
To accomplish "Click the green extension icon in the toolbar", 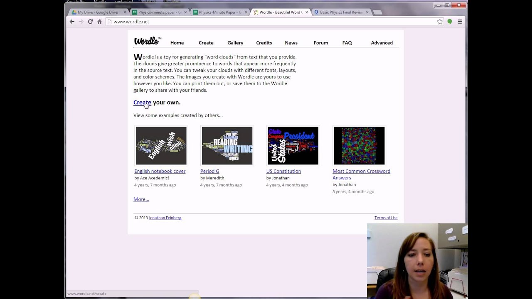I will click(x=450, y=22).
